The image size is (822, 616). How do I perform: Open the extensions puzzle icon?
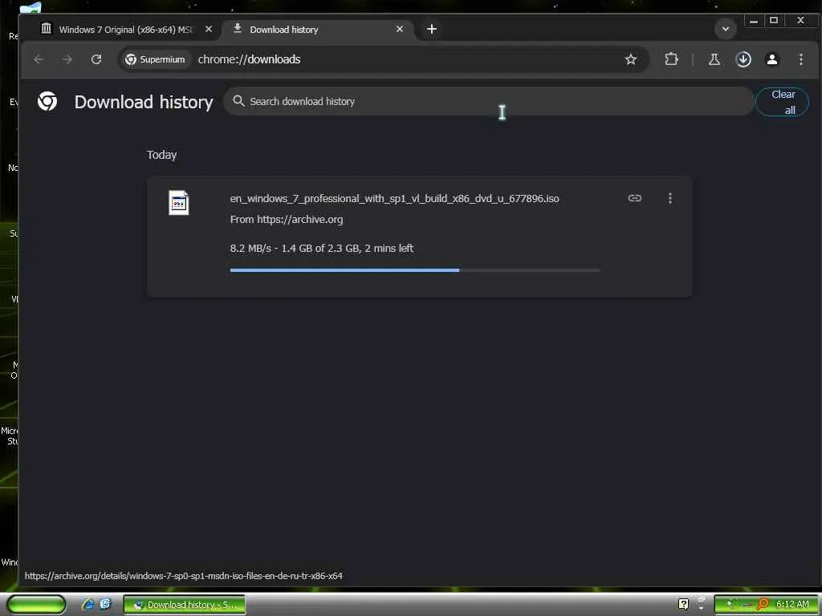click(671, 59)
